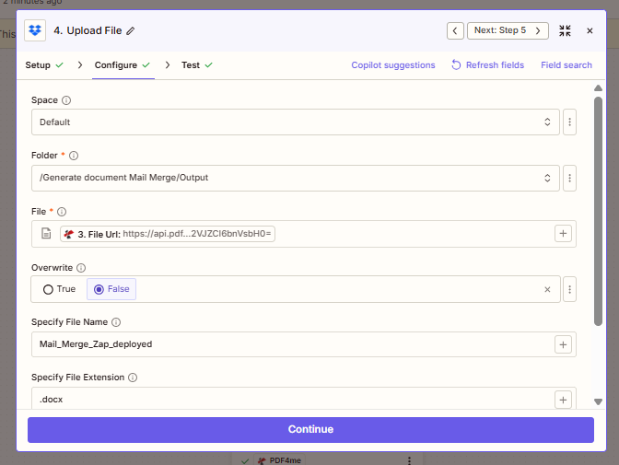Click the pencil icon to rename step
The width and height of the screenshot is (619, 465).
(131, 31)
